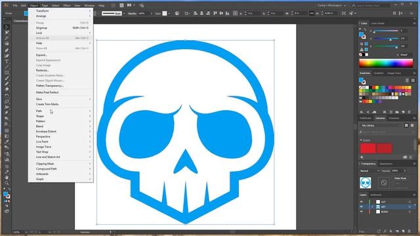Collapse the Colors section in Libraries
The height and width of the screenshot is (236, 420).
click(x=361, y=140)
